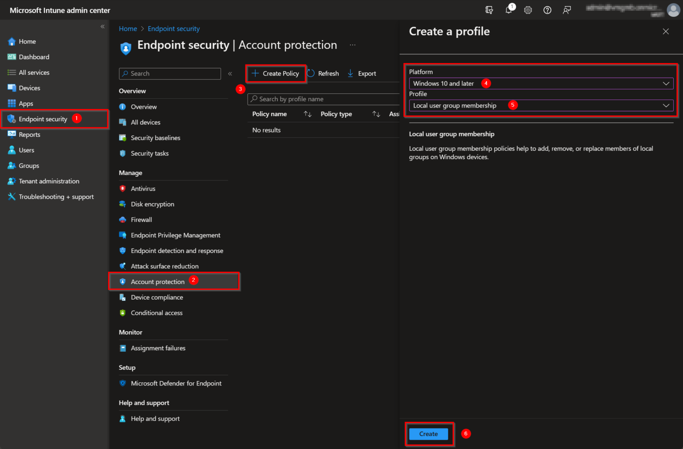Image resolution: width=683 pixels, height=449 pixels.
Task: Select the Firewall icon in Manage section
Action: pos(123,220)
